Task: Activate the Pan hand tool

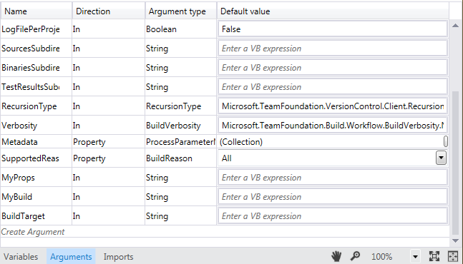Action: coord(336,256)
